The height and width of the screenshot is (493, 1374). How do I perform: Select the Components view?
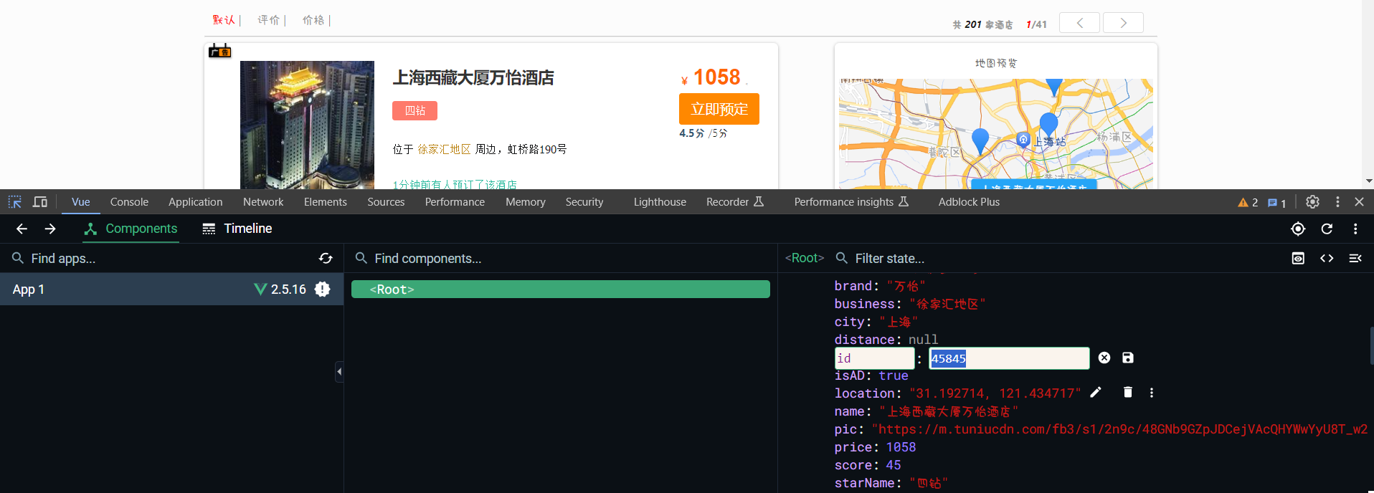click(x=131, y=229)
